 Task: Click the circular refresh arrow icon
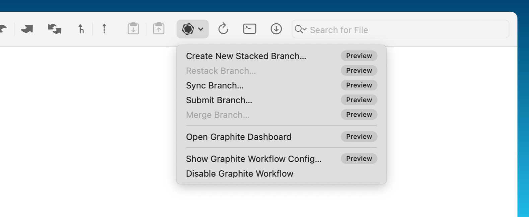[x=223, y=29]
